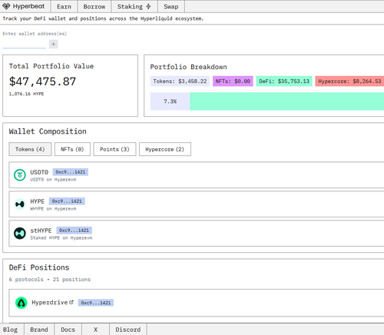Open the Earn menu
Image resolution: width=384 pixels, height=335 pixels.
click(x=64, y=7)
